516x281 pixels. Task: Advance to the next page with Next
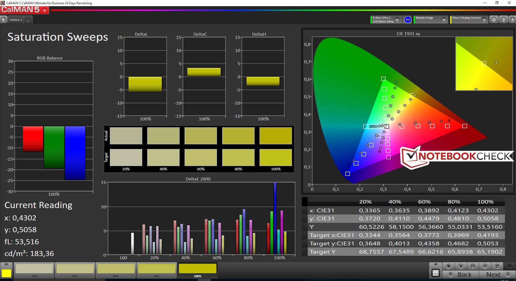pos(497,275)
